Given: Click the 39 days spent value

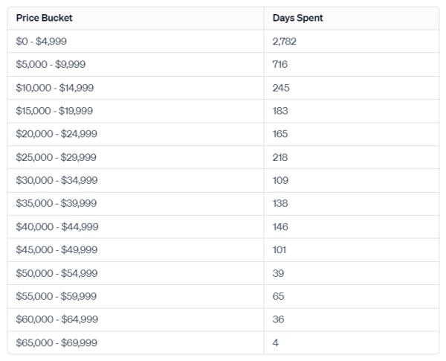Looking at the screenshot, I should point(278,272).
